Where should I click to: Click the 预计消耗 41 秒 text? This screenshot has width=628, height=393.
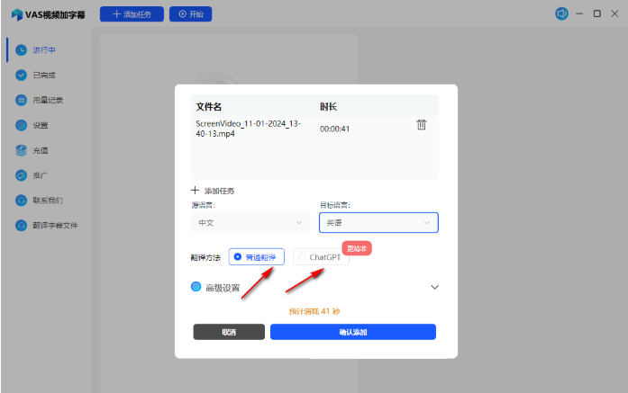click(x=314, y=311)
